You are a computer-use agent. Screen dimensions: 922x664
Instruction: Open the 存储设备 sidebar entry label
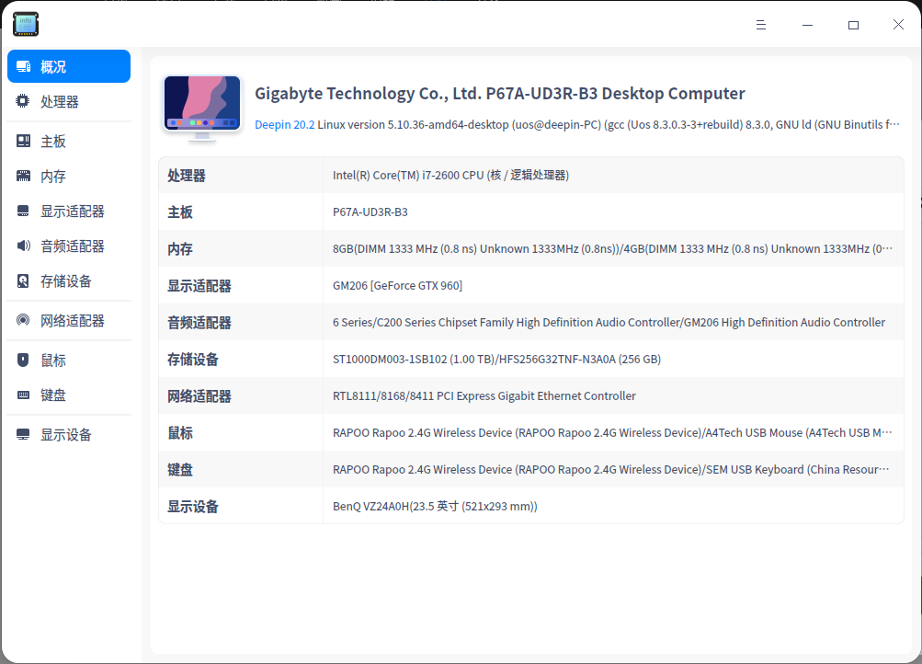66,281
